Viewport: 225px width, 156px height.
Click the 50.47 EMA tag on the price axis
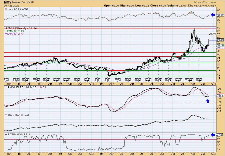click(x=220, y=47)
